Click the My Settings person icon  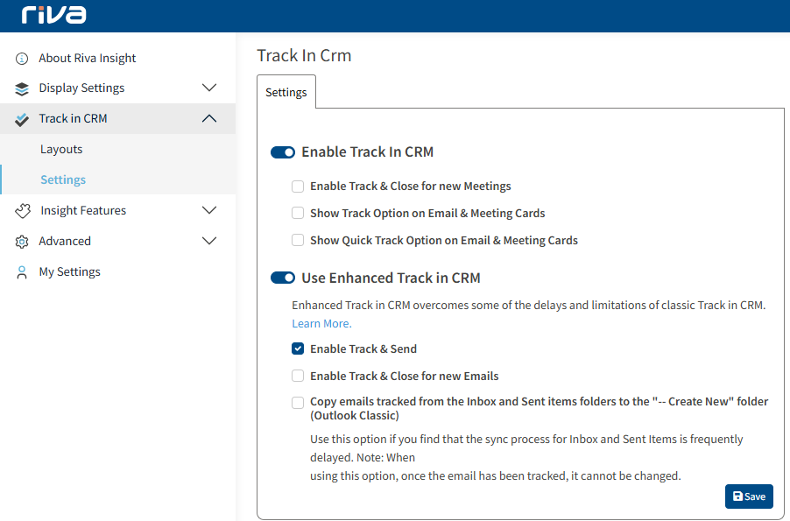coord(22,272)
